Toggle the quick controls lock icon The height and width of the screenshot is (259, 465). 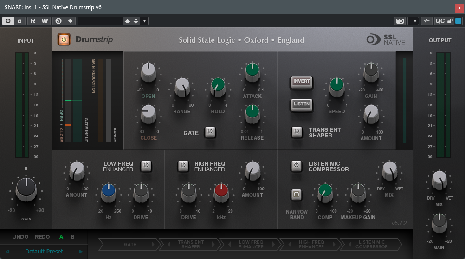click(x=450, y=21)
